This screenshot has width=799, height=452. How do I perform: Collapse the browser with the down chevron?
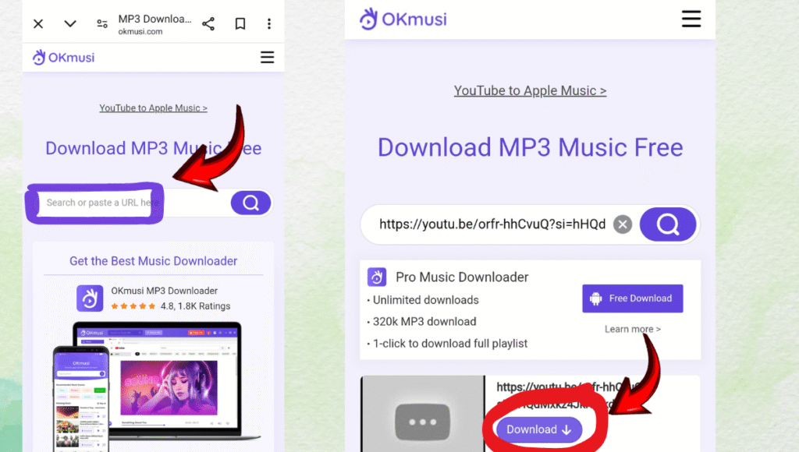(70, 24)
